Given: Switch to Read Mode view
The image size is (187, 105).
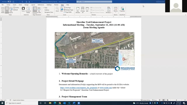Looking at the screenshot, I should tap(3, 10).
